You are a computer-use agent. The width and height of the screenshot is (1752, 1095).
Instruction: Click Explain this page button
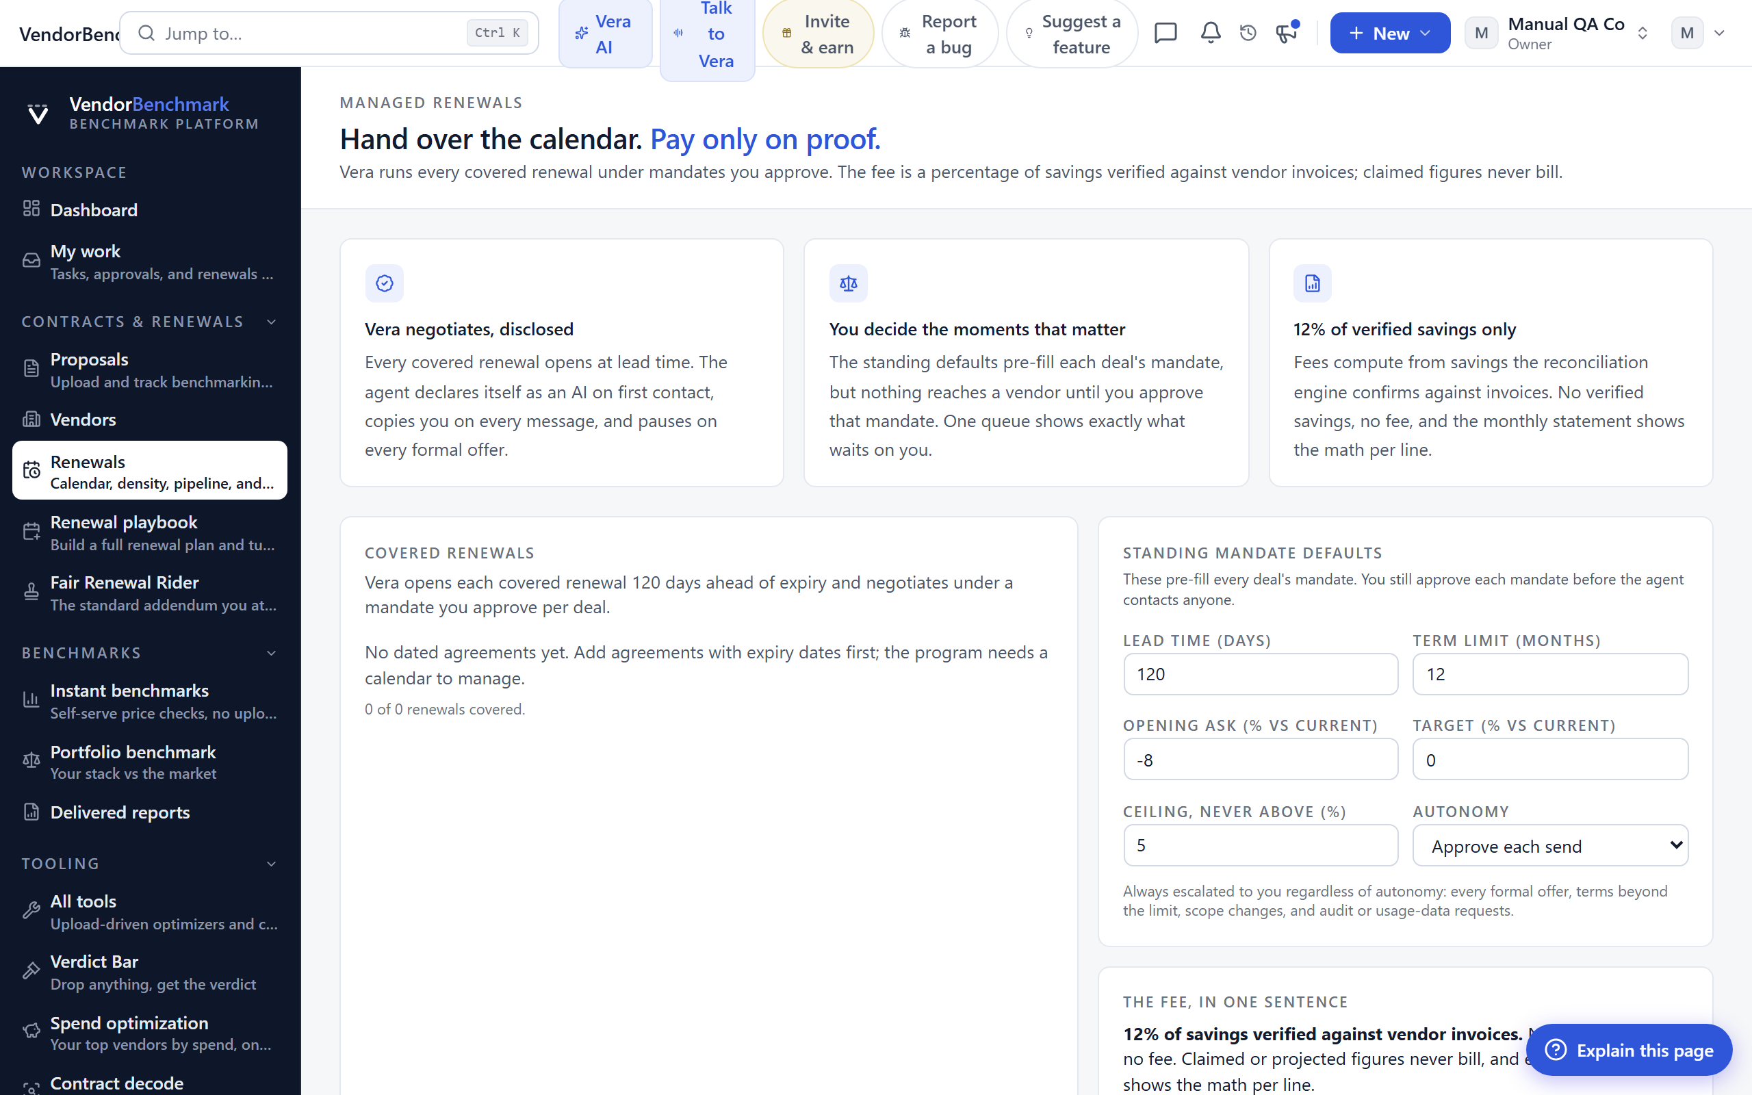1629,1049
